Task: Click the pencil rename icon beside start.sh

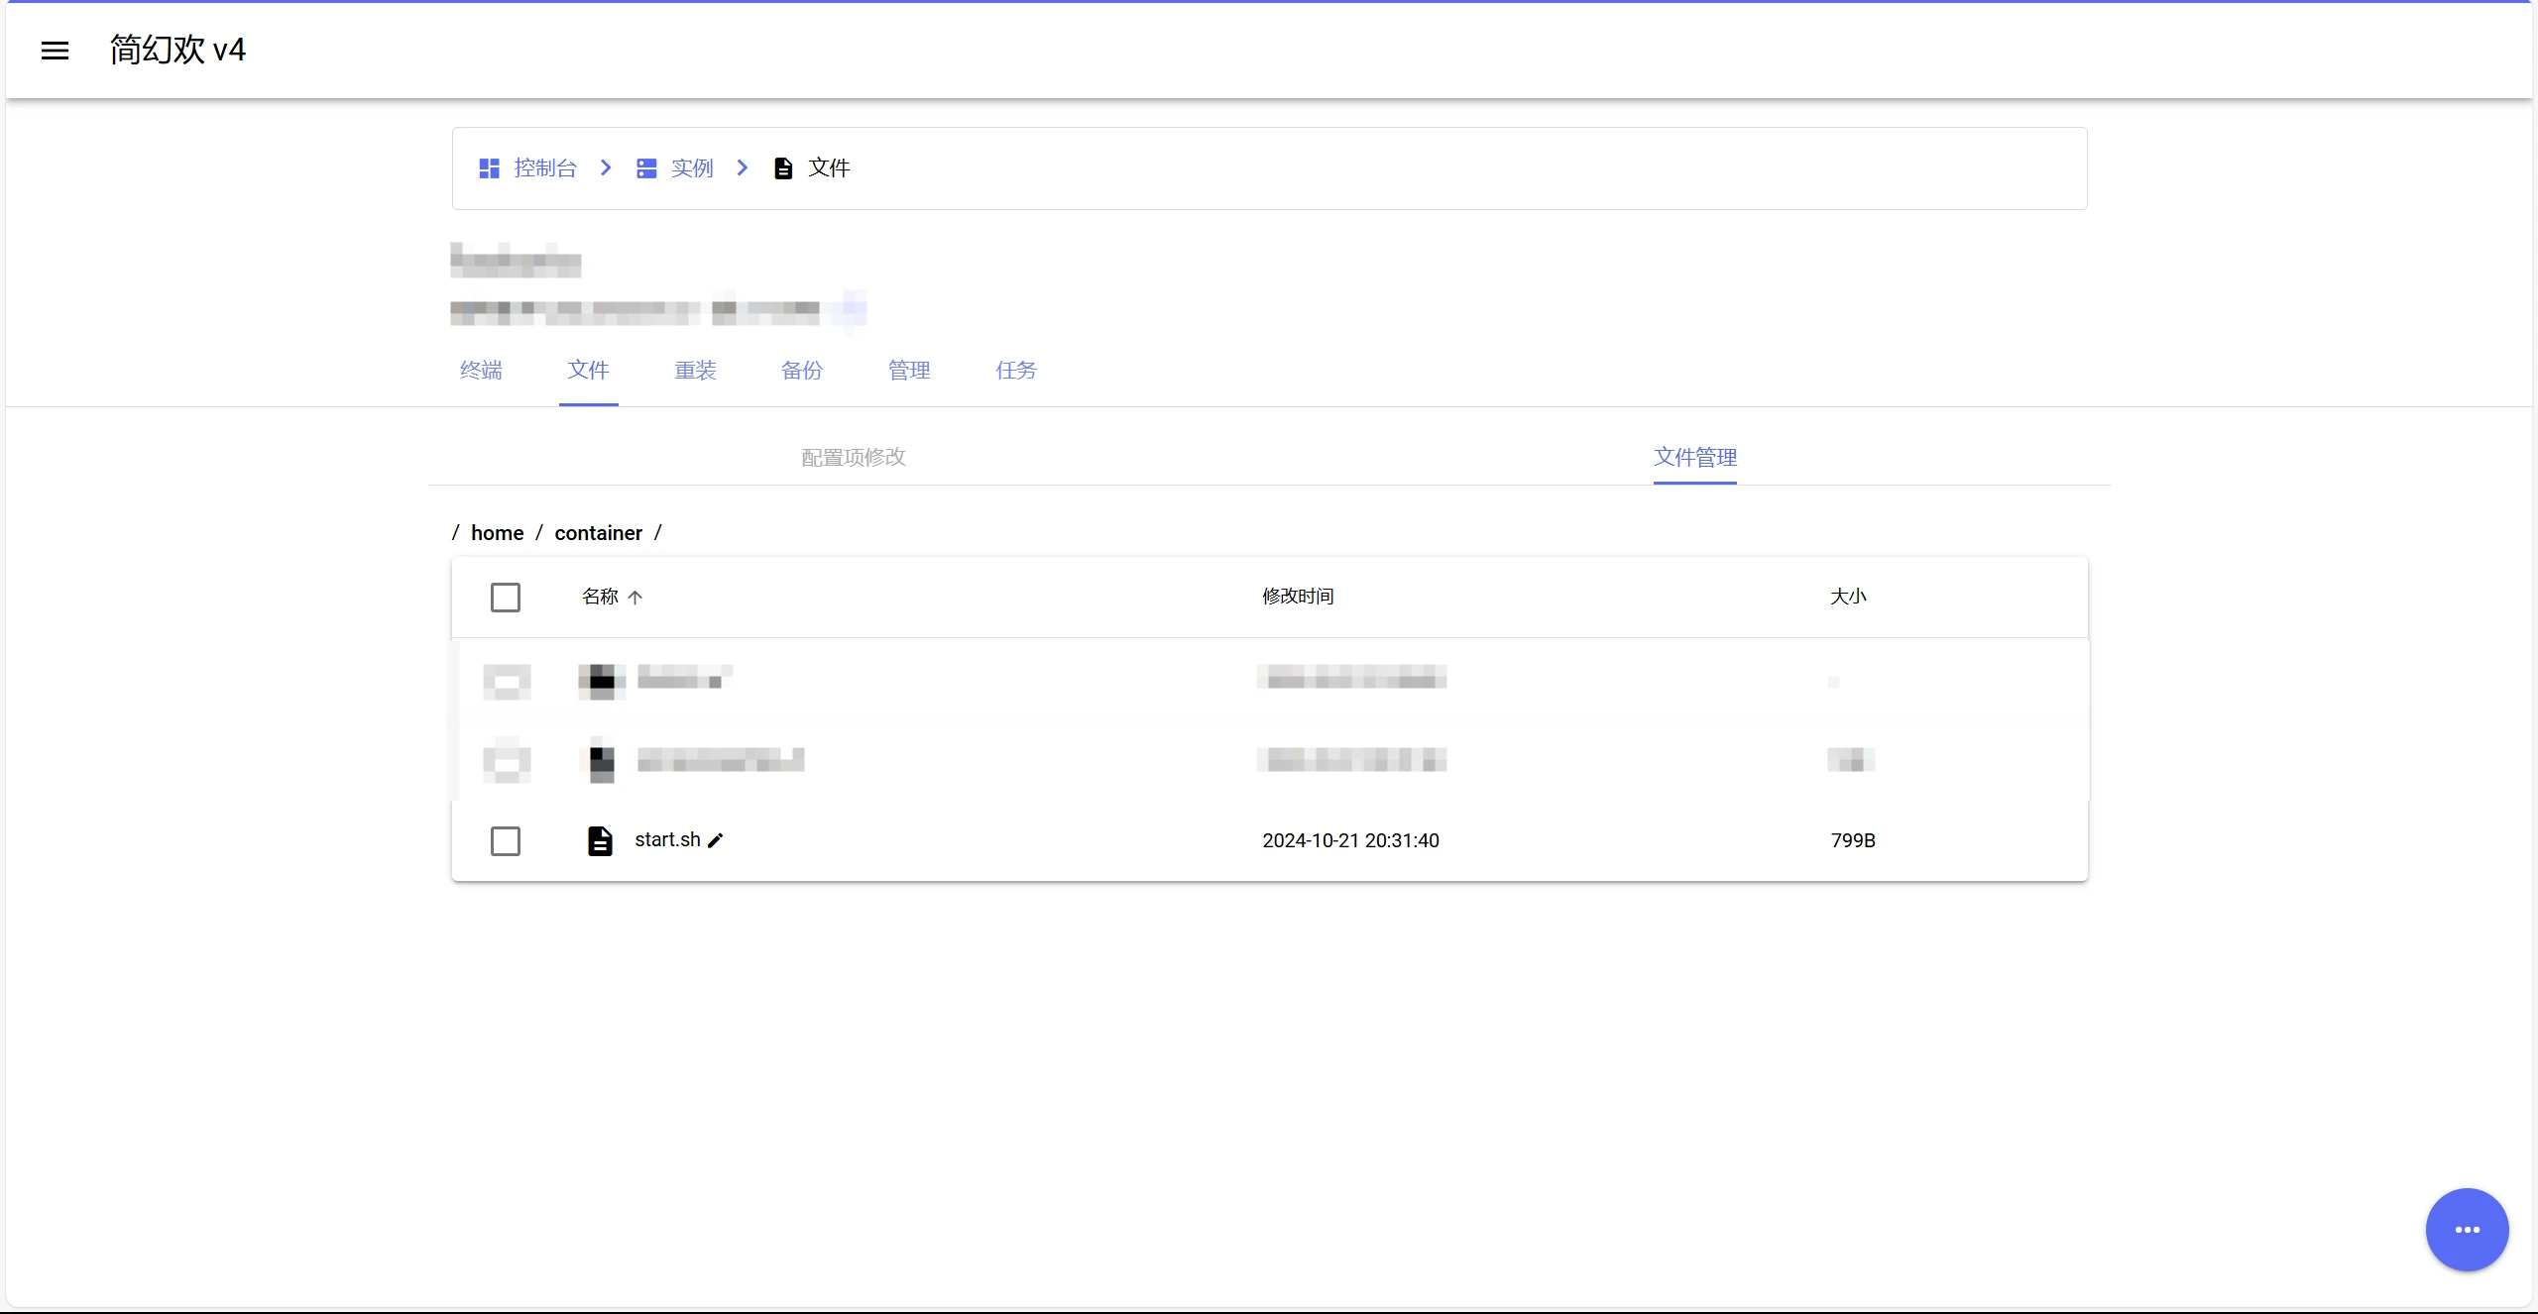Action: (716, 840)
